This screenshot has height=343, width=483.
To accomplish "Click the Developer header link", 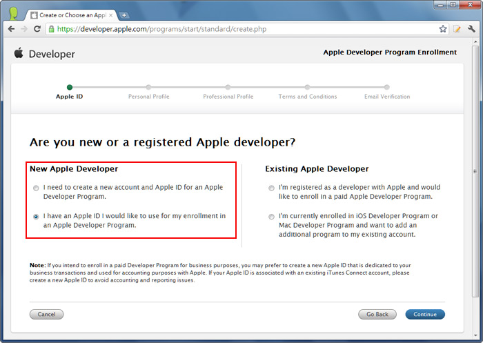I will tap(52, 55).
